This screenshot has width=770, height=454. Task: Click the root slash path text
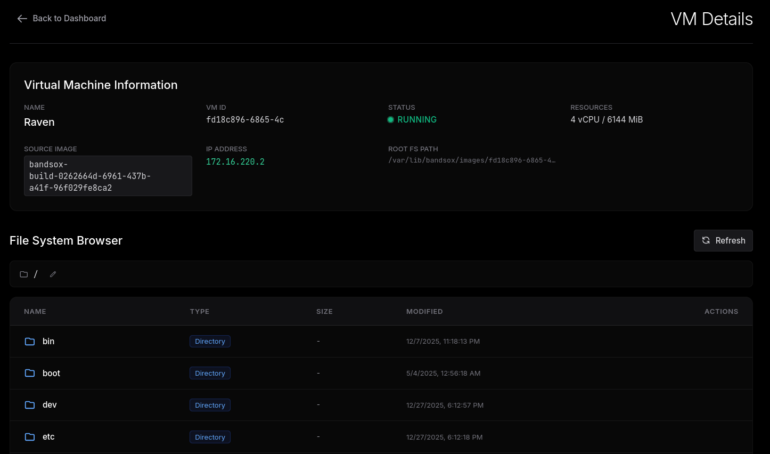(36, 274)
